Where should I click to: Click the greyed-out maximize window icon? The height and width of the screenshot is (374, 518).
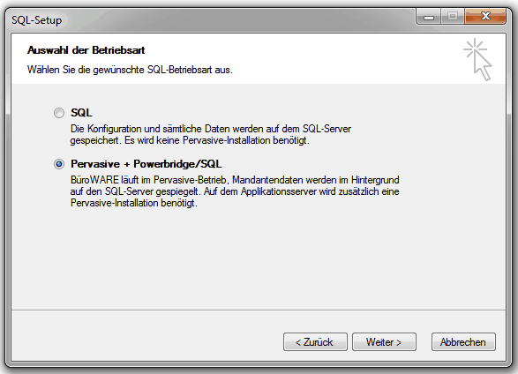pyautogui.click(x=453, y=17)
